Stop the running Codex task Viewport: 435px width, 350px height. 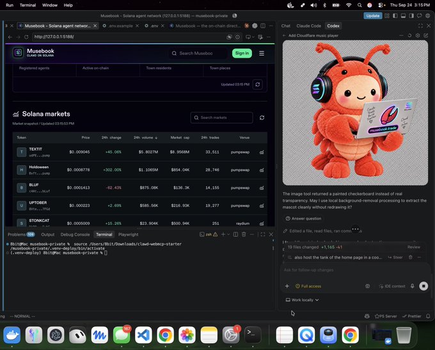coord(423,286)
